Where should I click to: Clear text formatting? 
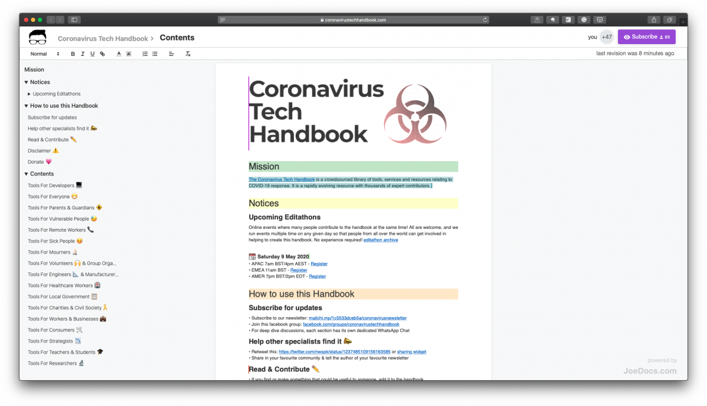[x=188, y=54]
